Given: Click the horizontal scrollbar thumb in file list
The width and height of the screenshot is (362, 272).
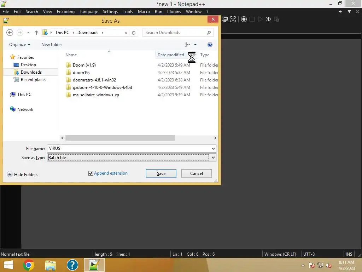Looking at the screenshot, I should (x=120, y=138).
